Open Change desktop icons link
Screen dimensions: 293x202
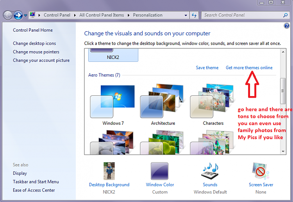point(34,43)
